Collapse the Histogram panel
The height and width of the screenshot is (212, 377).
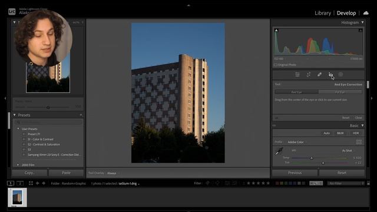pyautogui.click(x=362, y=22)
